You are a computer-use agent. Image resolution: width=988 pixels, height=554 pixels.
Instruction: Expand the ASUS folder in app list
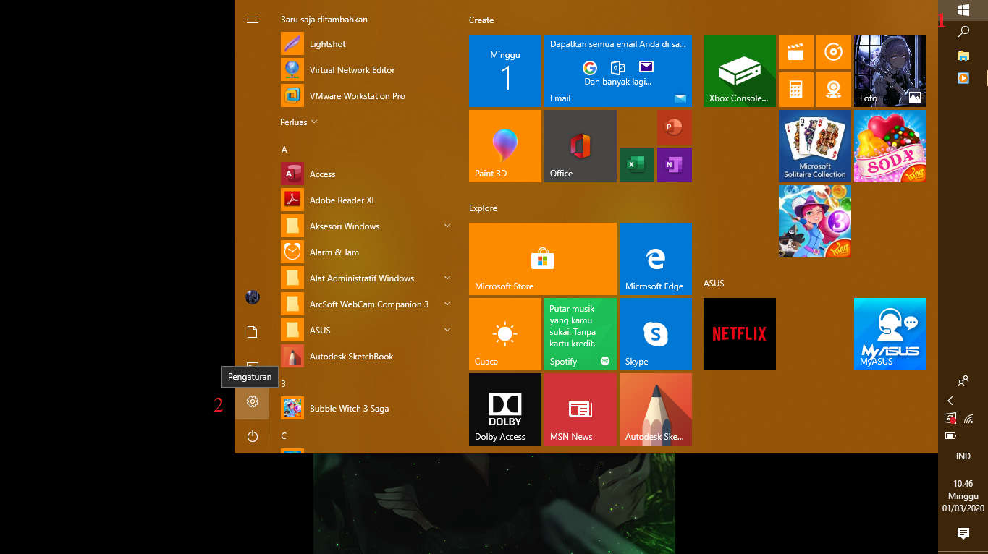click(368, 331)
